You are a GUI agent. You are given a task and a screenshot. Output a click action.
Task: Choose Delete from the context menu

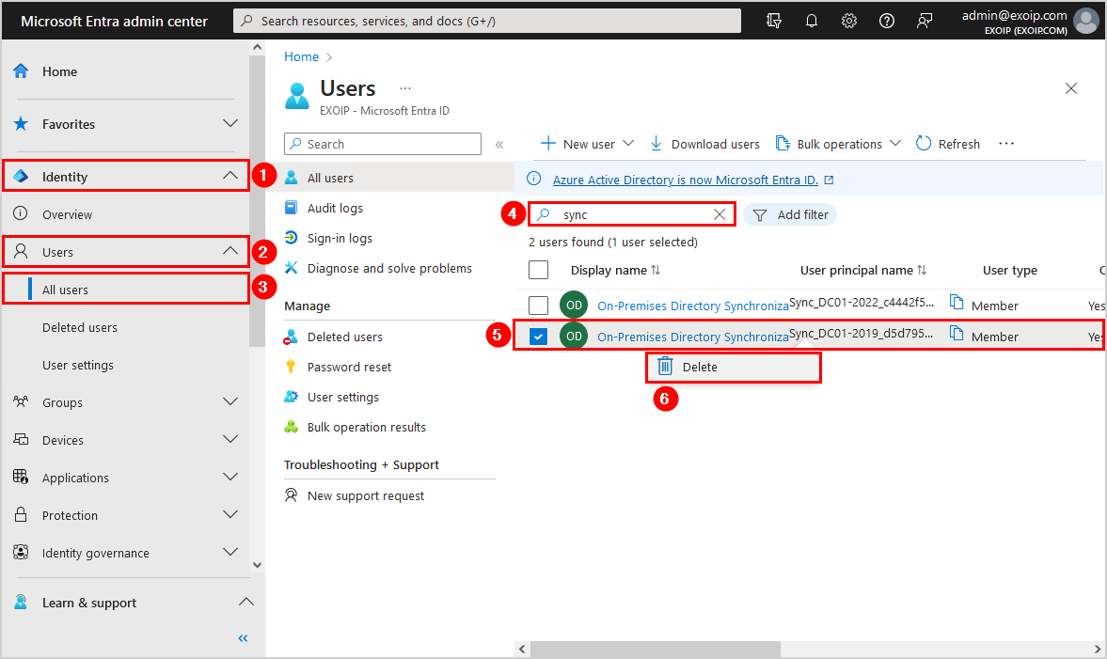coord(733,367)
